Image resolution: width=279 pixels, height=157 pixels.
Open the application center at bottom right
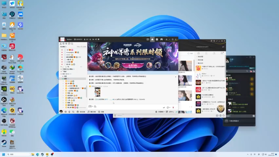tap(170, 112)
